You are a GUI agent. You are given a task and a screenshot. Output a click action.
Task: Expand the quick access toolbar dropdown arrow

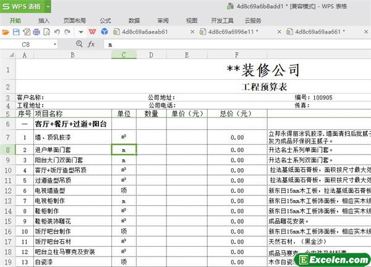pyautogui.click(x=81, y=32)
